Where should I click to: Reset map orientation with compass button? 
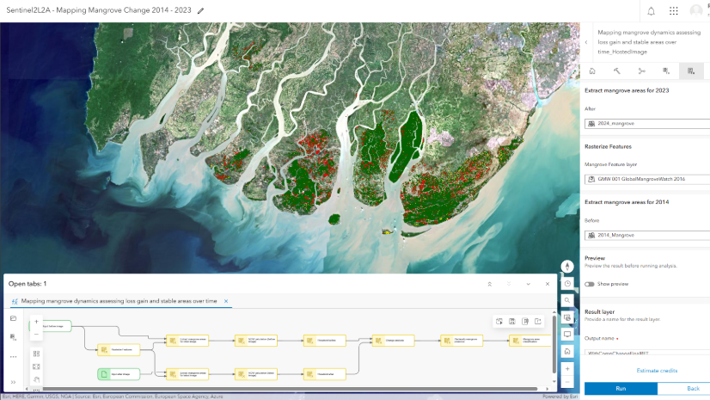click(x=567, y=267)
